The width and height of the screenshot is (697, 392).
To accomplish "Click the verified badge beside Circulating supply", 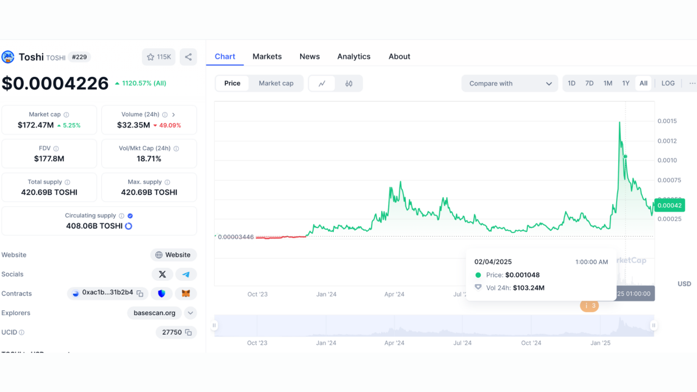I will (130, 216).
